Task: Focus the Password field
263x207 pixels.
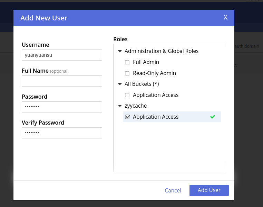Action: (62, 107)
